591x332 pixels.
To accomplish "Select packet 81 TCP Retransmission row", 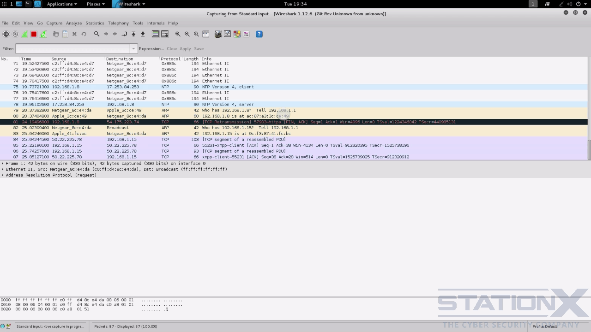I will point(294,122).
